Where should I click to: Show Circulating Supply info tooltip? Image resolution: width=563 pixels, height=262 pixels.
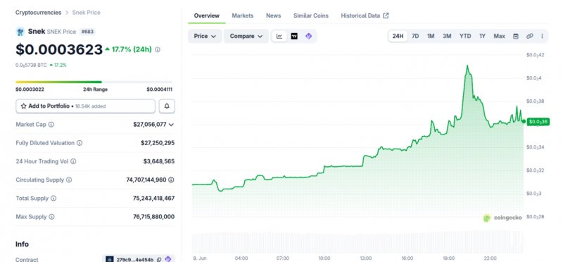coord(69,180)
